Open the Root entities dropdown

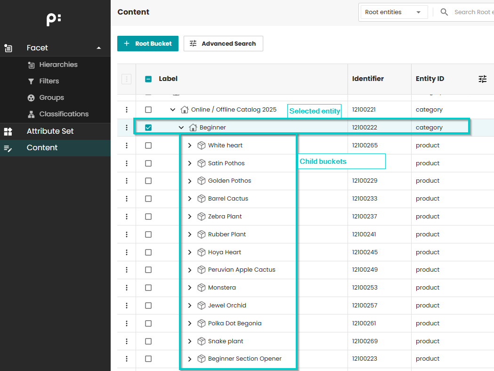(394, 12)
